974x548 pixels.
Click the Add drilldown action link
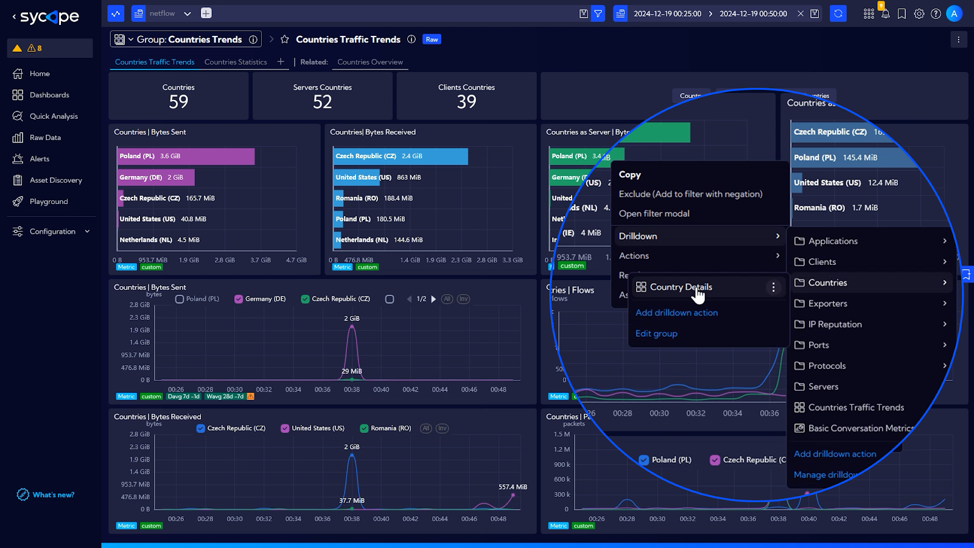(x=676, y=312)
